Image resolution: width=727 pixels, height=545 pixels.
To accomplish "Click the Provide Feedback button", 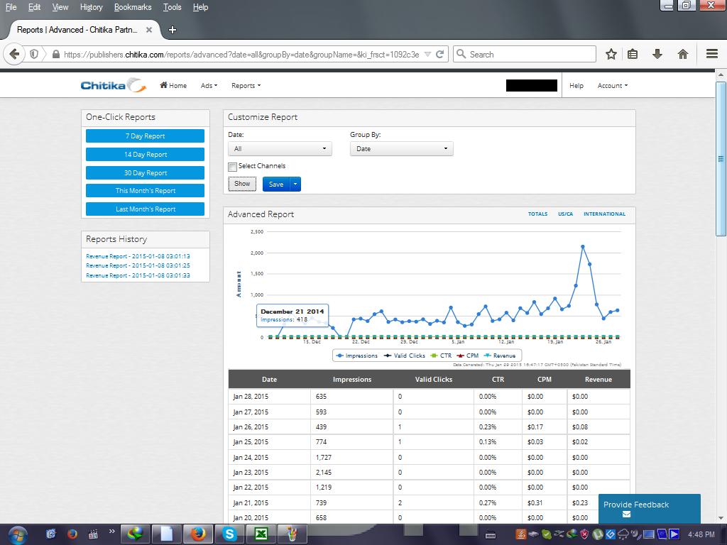I will [x=649, y=508].
